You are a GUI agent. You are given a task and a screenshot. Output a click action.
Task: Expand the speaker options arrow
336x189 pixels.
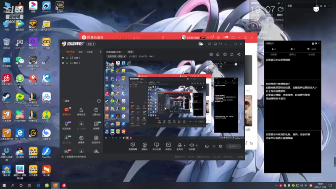click(197, 146)
